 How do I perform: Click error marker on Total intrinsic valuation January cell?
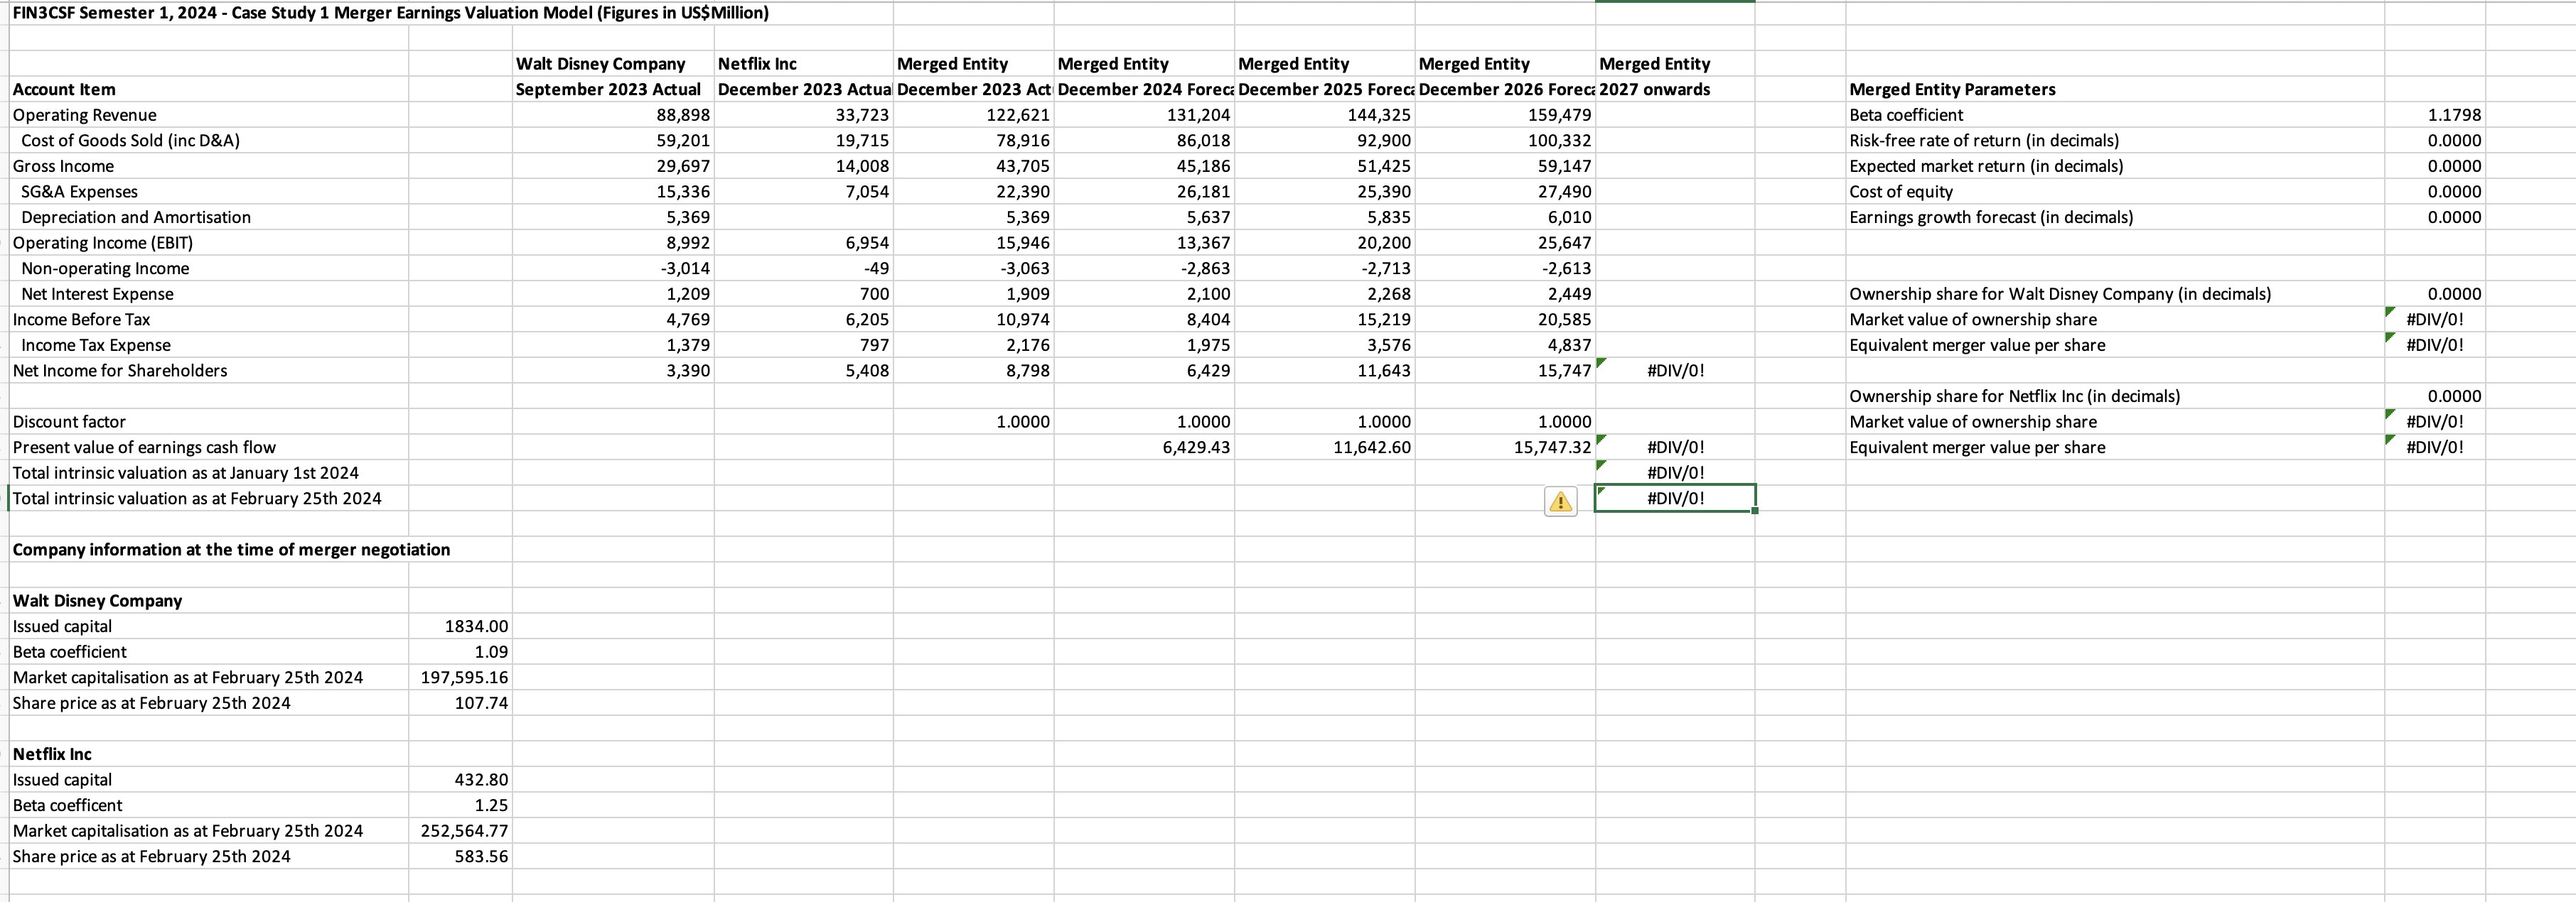click(1600, 465)
